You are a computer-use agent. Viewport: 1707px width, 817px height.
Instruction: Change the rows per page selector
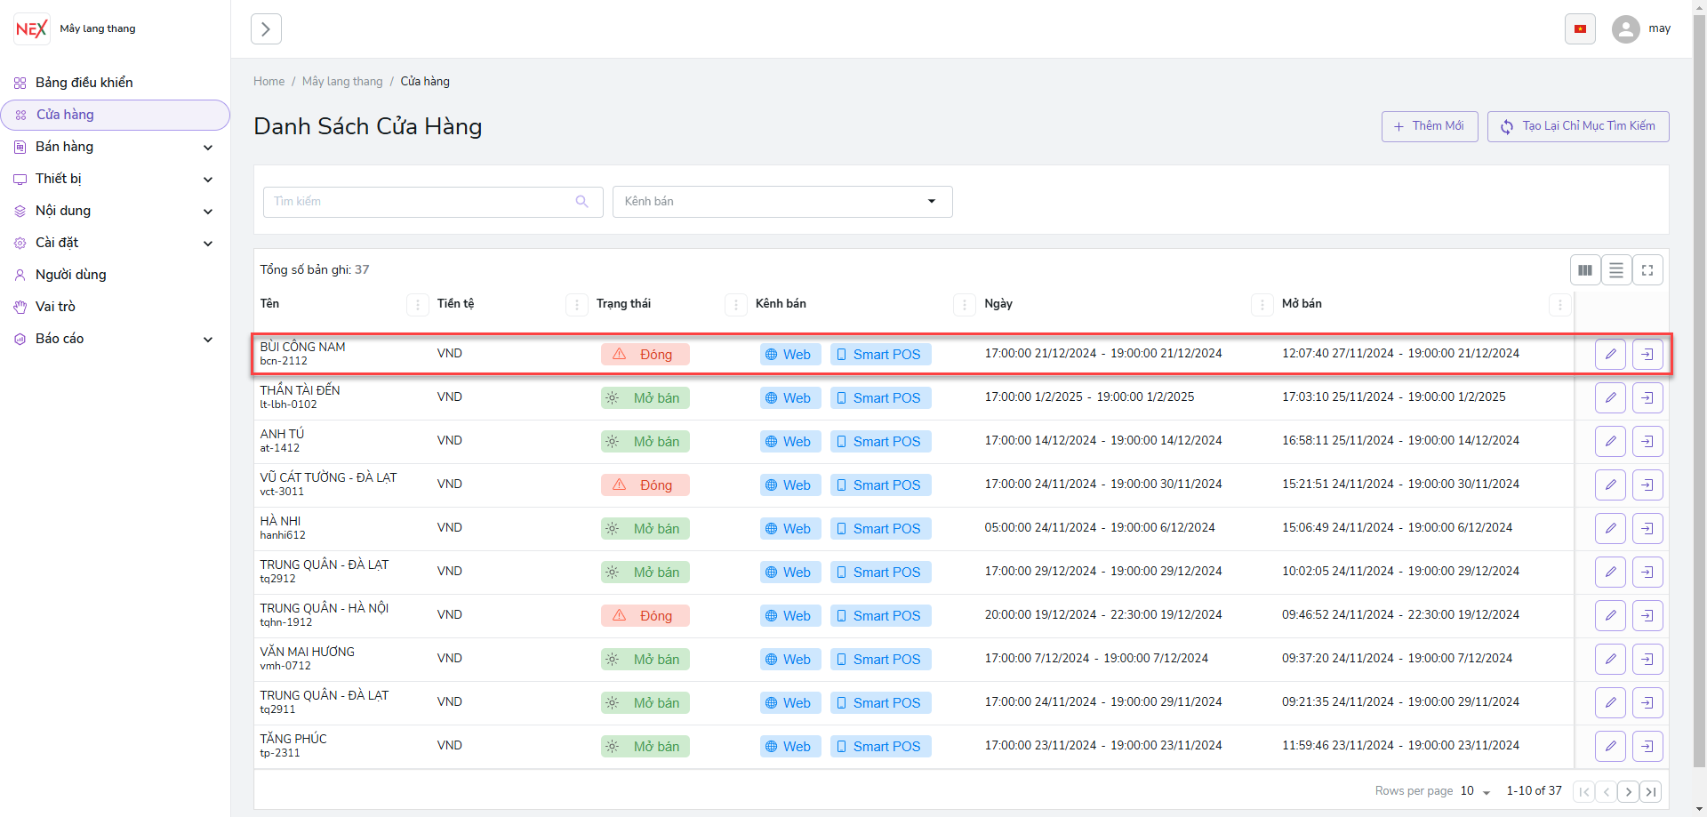coord(1475,791)
